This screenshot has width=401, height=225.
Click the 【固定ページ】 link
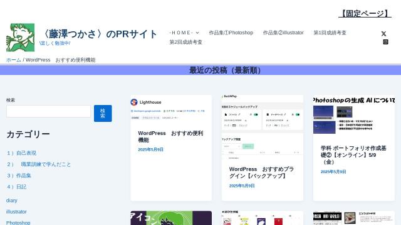tap(365, 14)
